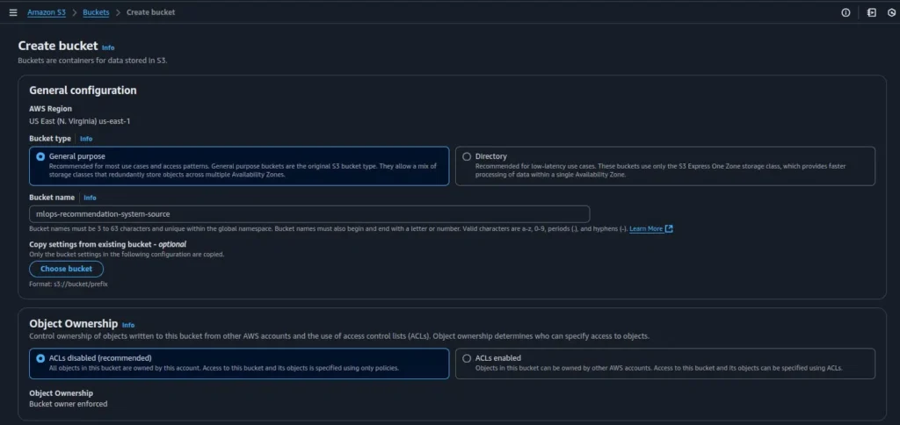The height and width of the screenshot is (425, 900).
Task: Open the Learn More naming rules link
Action: [x=646, y=229]
